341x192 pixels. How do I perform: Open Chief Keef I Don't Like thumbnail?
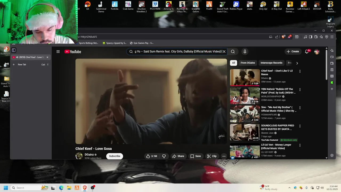[245, 77]
